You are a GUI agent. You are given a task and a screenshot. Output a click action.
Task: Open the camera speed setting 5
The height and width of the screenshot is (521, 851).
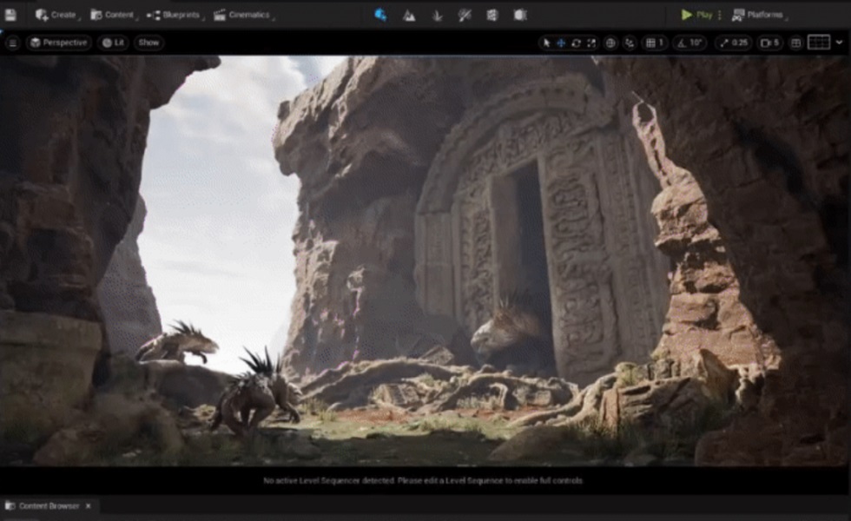[x=769, y=43]
